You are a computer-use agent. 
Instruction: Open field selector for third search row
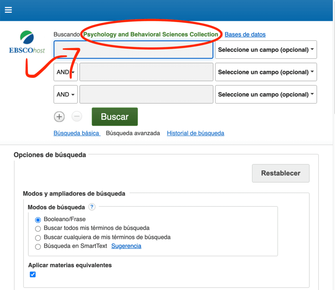pyautogui.click(x=266, y=94)
